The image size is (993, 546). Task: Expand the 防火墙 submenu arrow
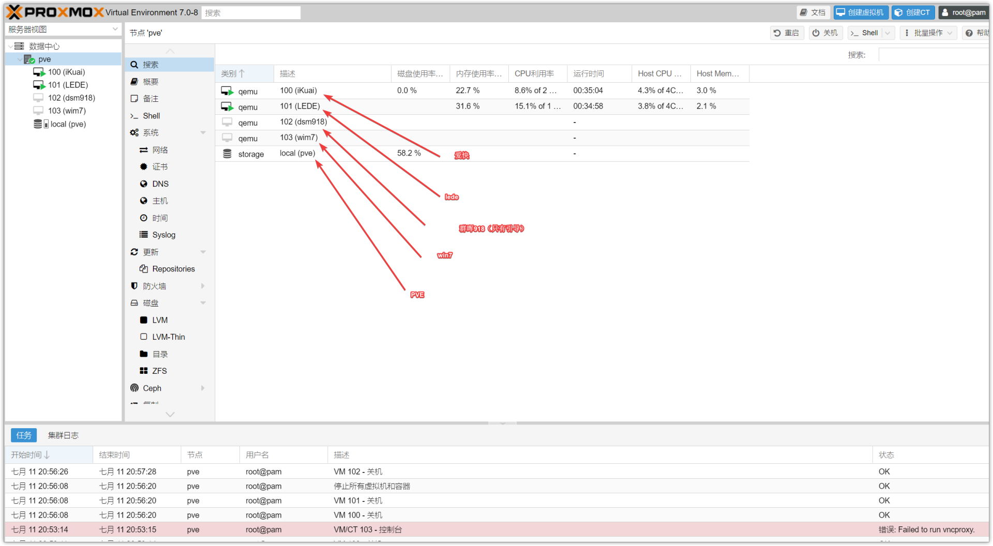203,286
